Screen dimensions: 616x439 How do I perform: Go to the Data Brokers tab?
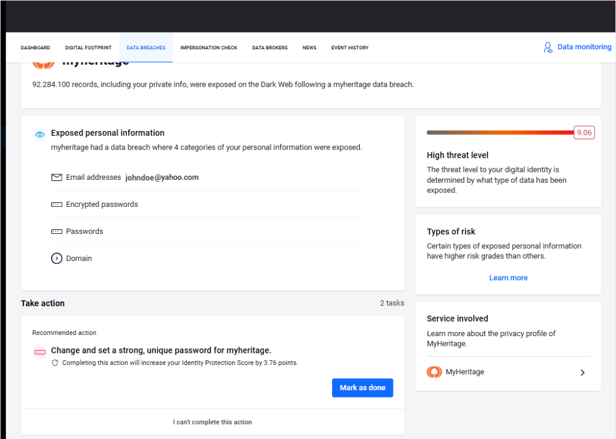[x=269, y=47]
